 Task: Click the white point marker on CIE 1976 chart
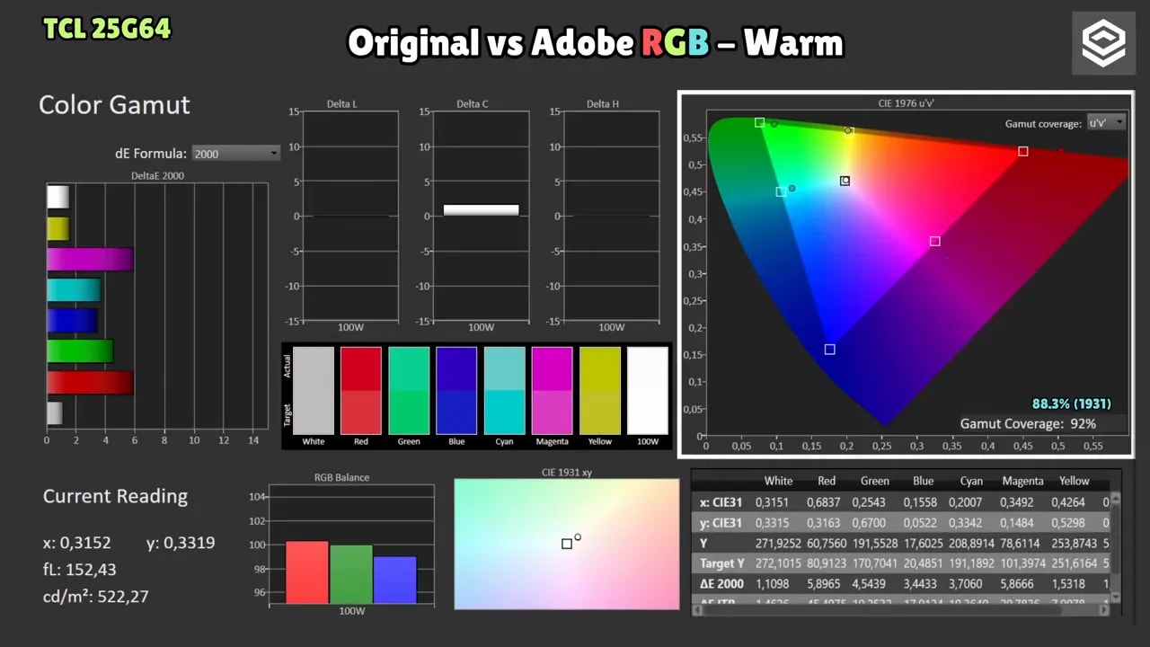pyautogui.click(x=845, y=181)
